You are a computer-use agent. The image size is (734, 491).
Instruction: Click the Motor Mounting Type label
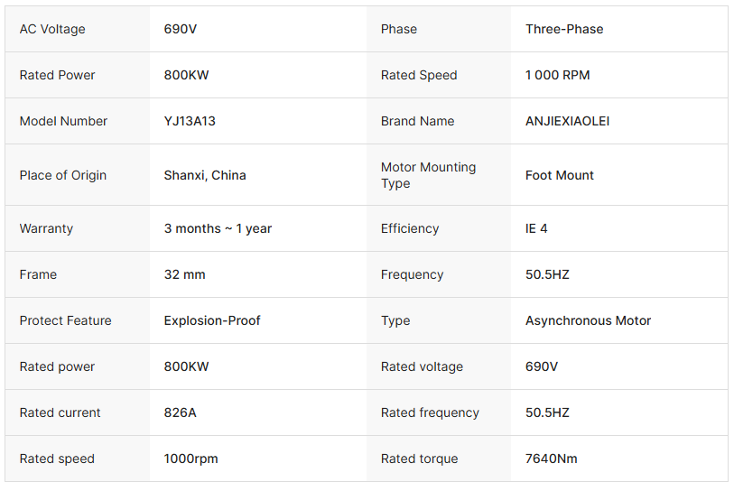pyautogui.click(x=428, y=175)
